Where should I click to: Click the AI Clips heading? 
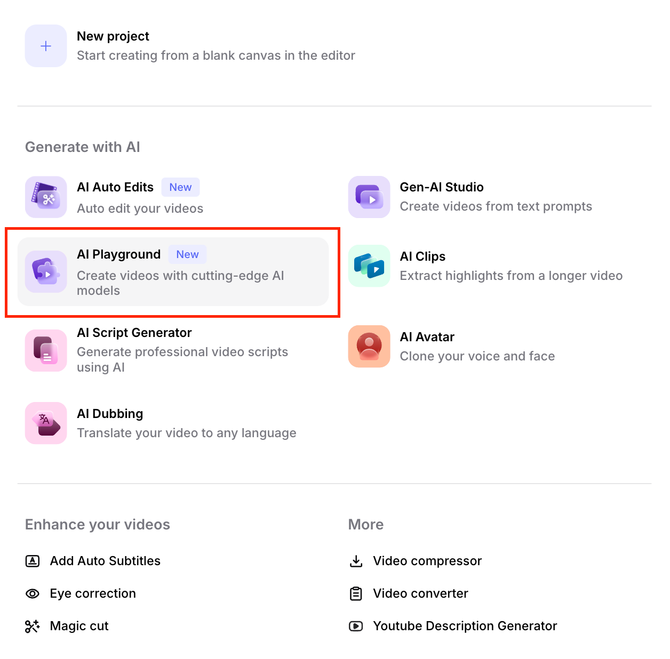tap(422, 256)
